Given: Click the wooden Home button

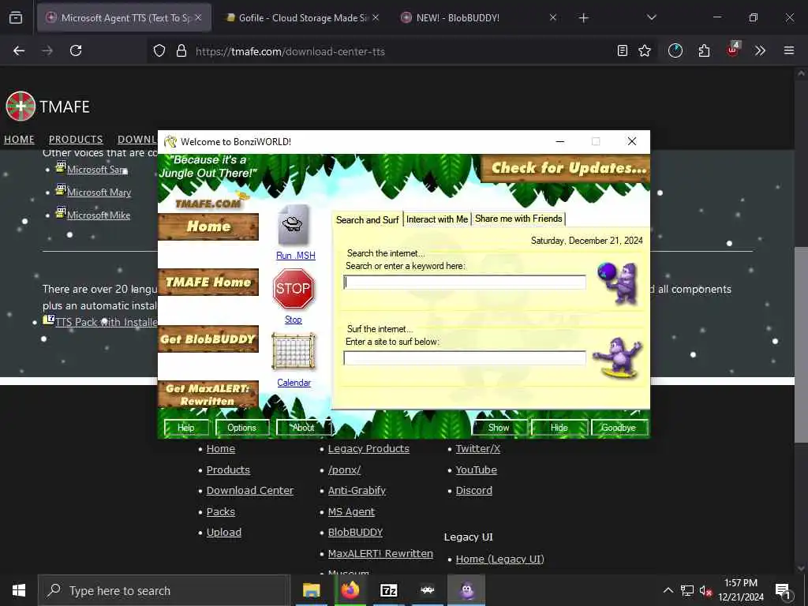Looking at the screenshot, I should point(208,226).
